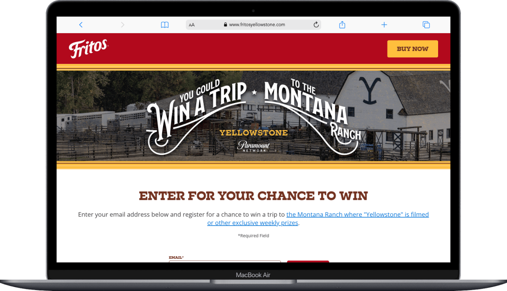The image size is (507, 291).
Task: Click the EMAIL input field
Action: (x=225, y=261)
